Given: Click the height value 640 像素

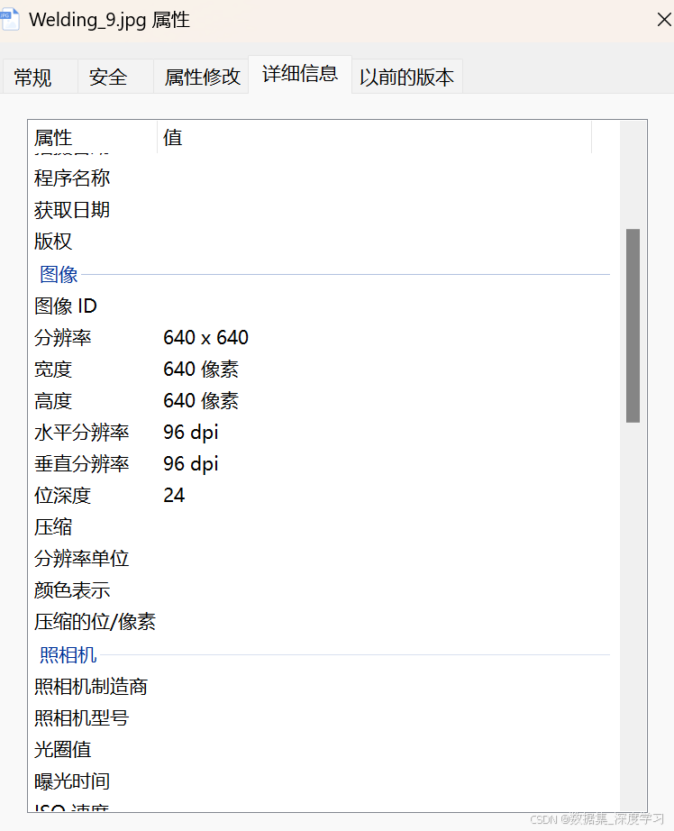Looking at the screenshot, I should tap(201, 401).
